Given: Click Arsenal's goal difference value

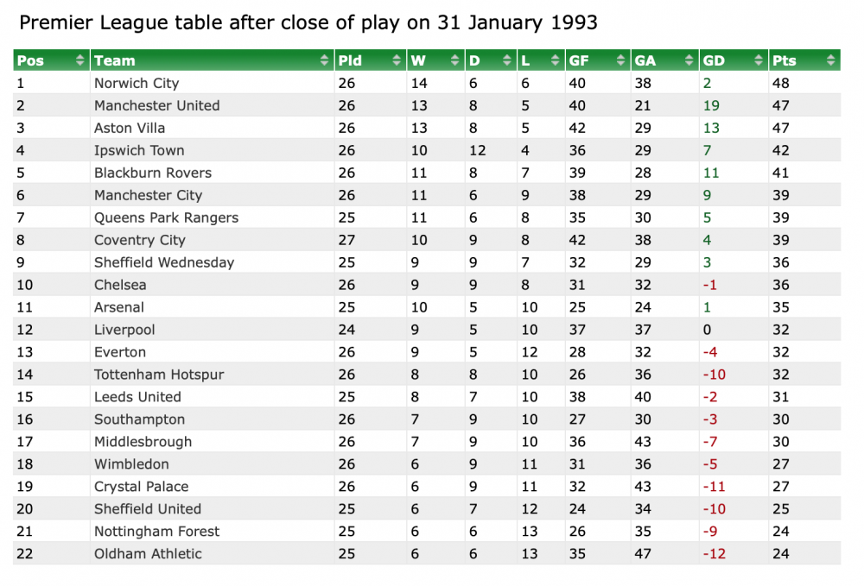Looking at the screenshot, I should [x=707, y=307].
